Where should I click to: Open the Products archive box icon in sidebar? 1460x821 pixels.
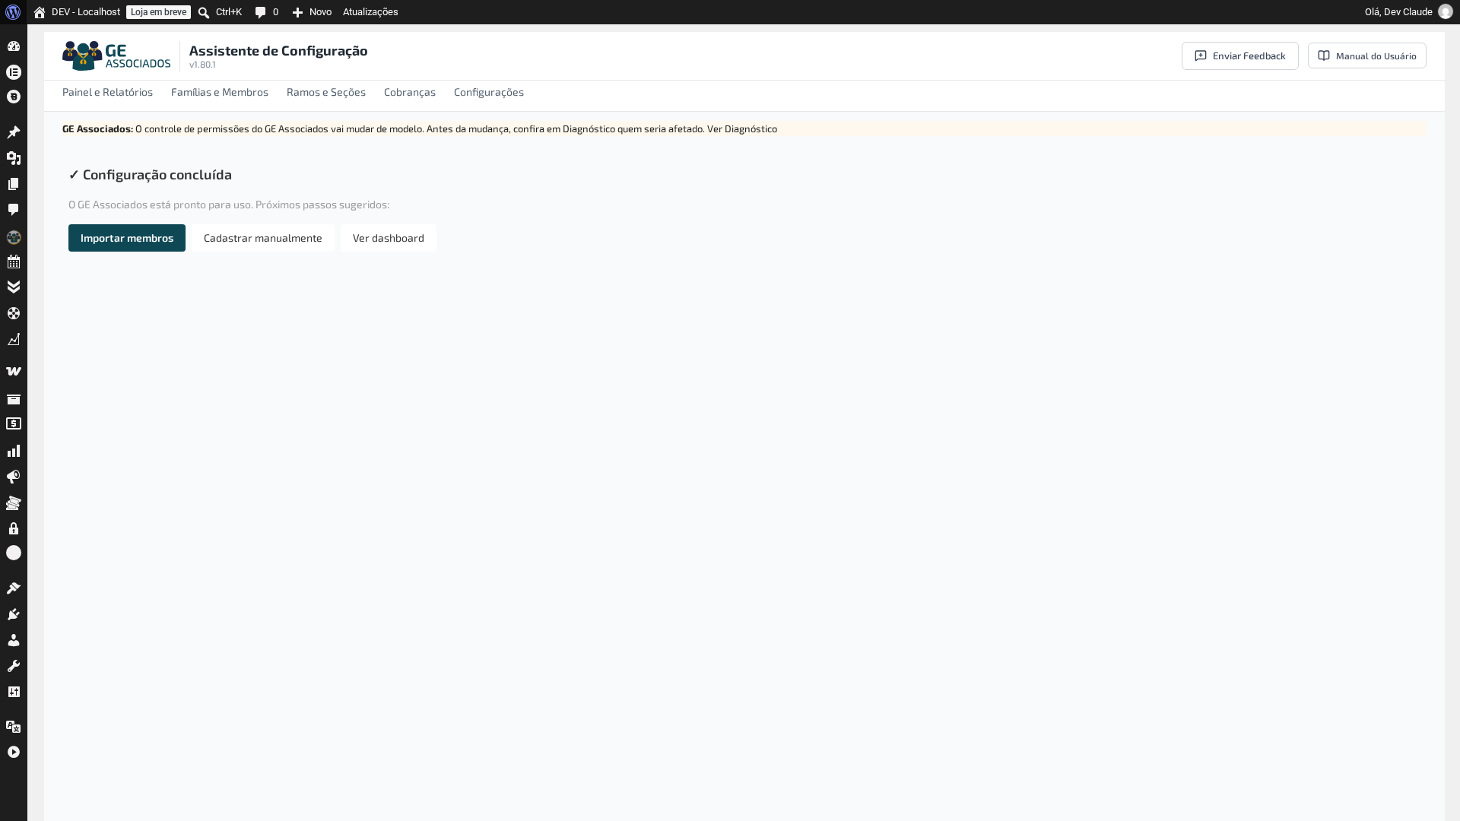coord(14,399)
